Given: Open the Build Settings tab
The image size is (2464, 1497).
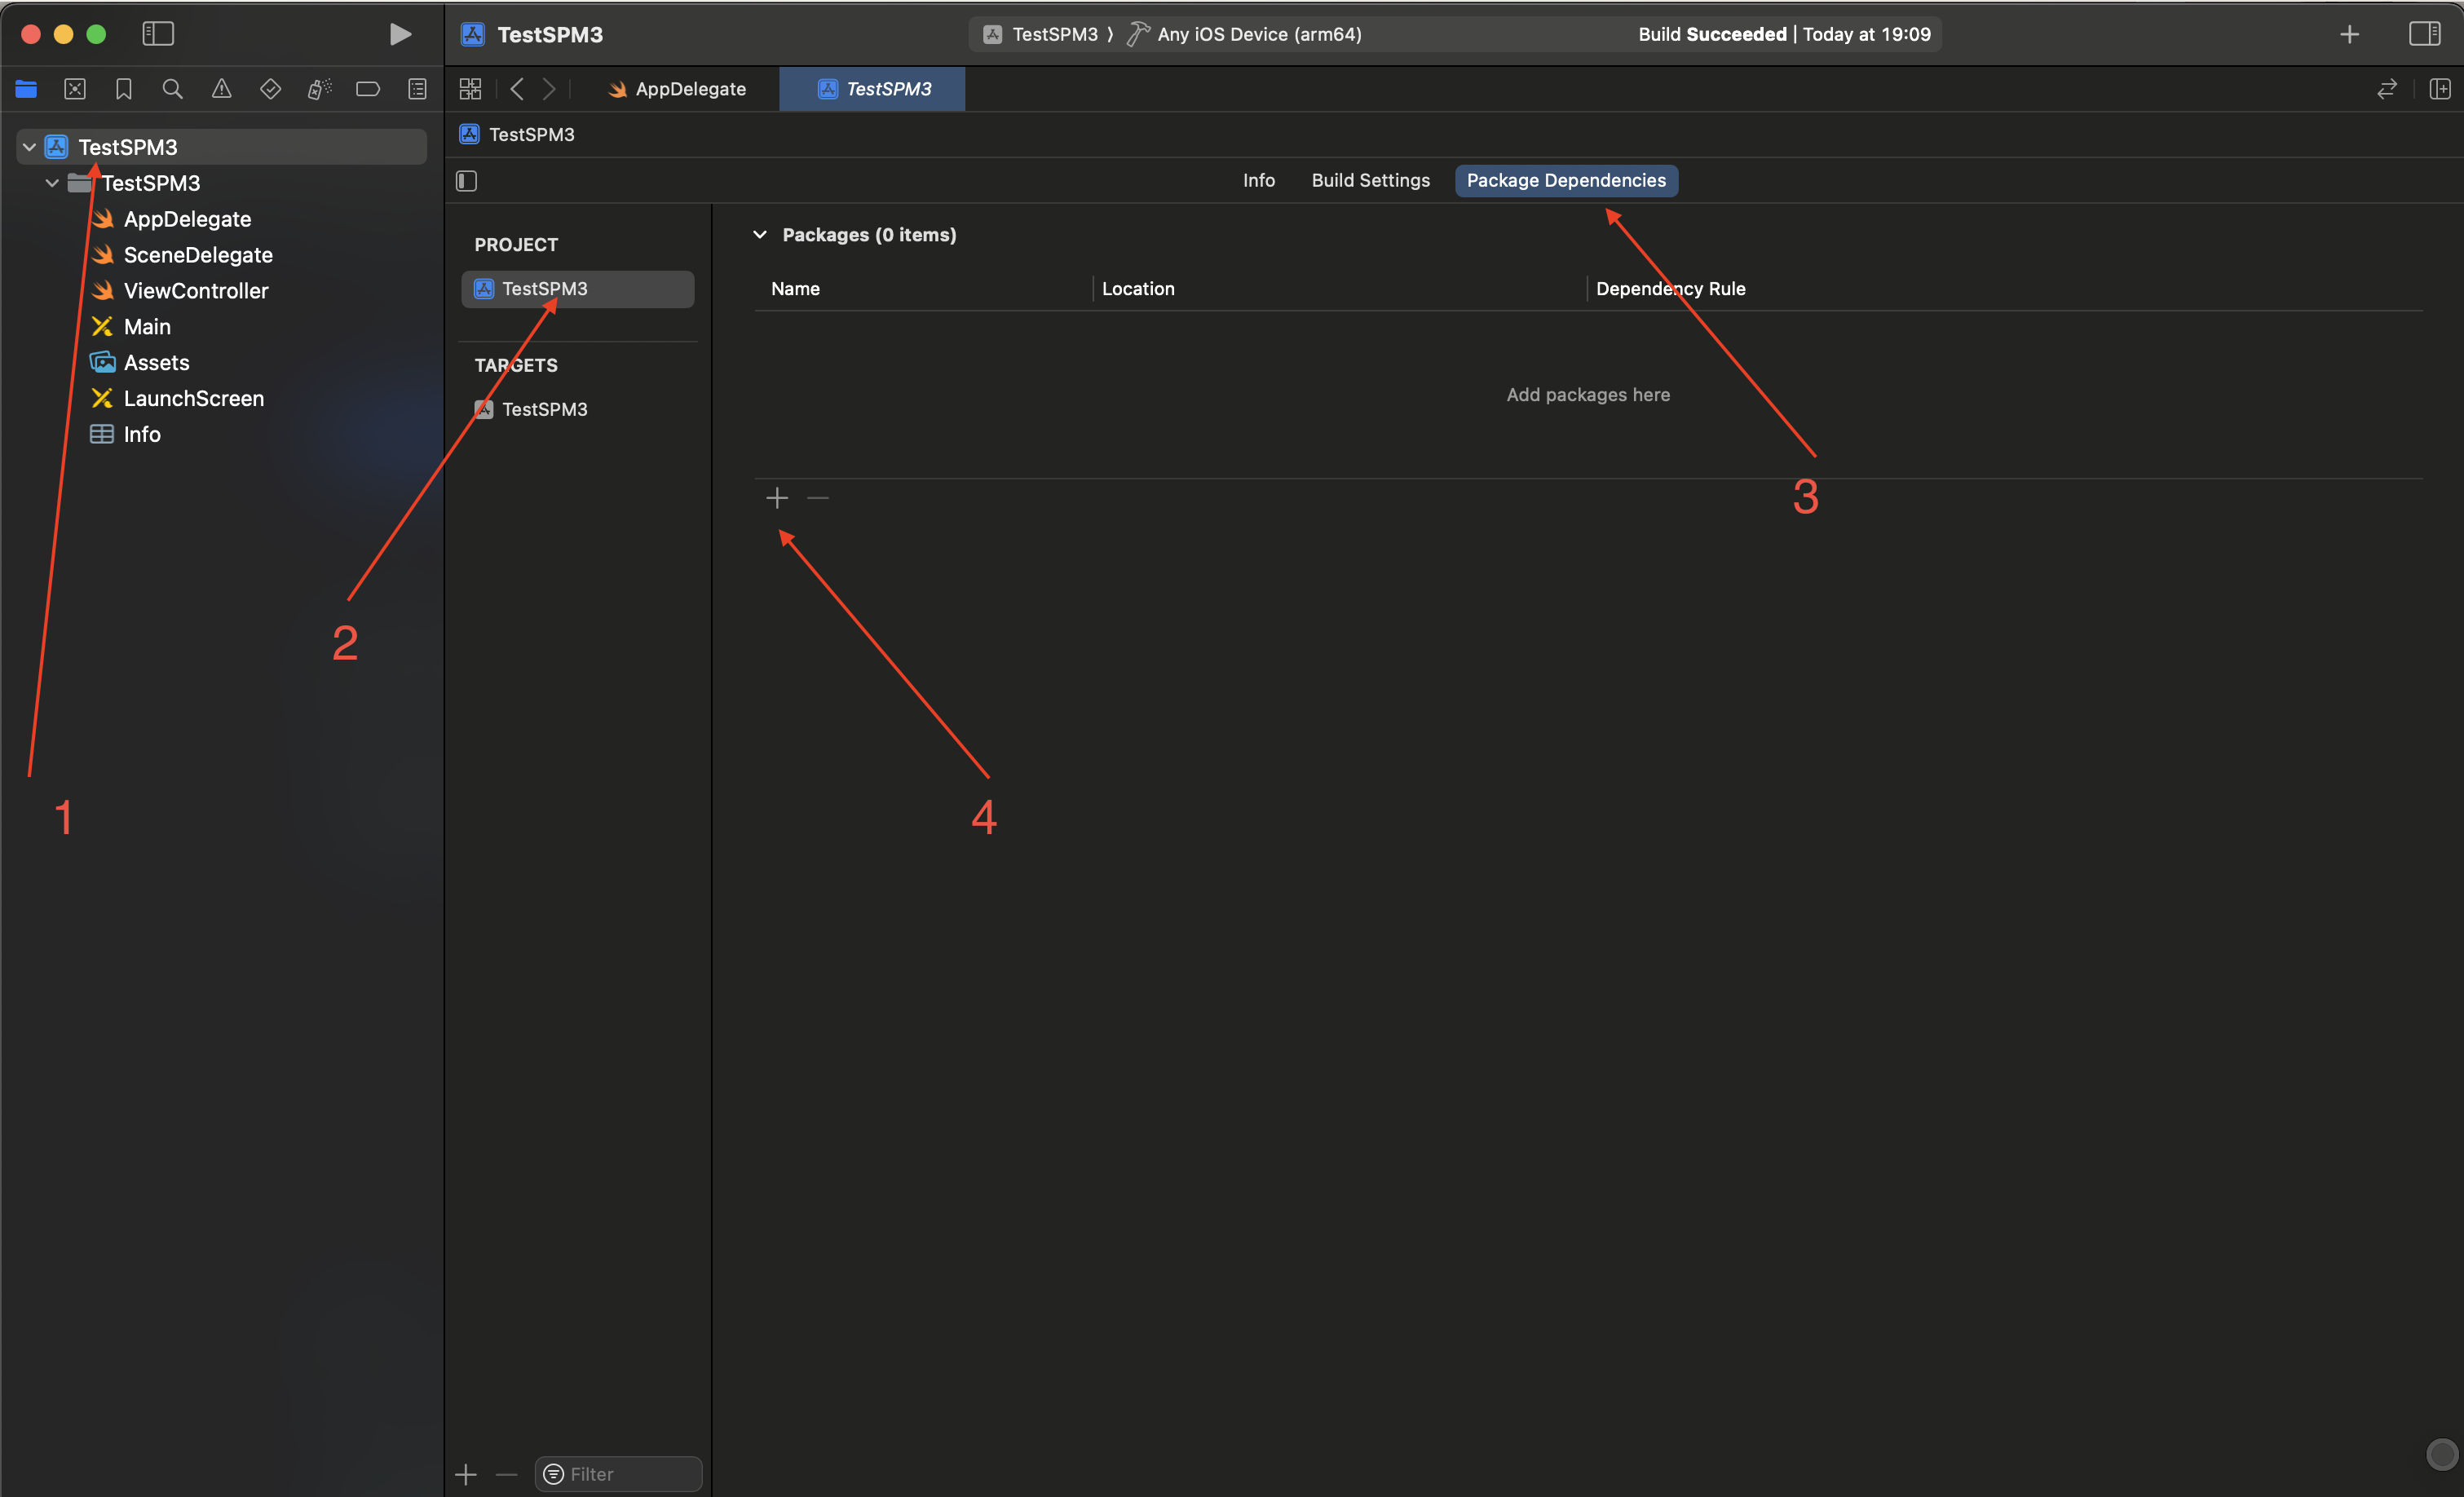Looking at the screenshot, I should [1371, 180].
